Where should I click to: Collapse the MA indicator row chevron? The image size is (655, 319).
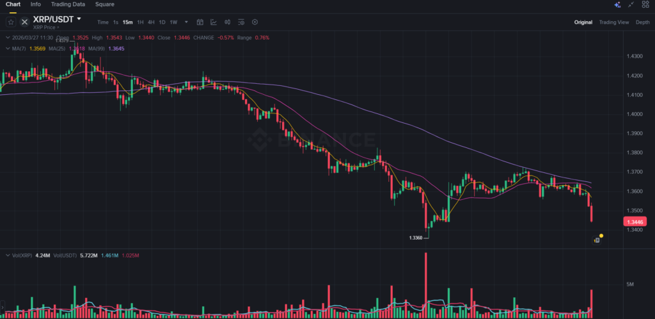coord(6,48)
